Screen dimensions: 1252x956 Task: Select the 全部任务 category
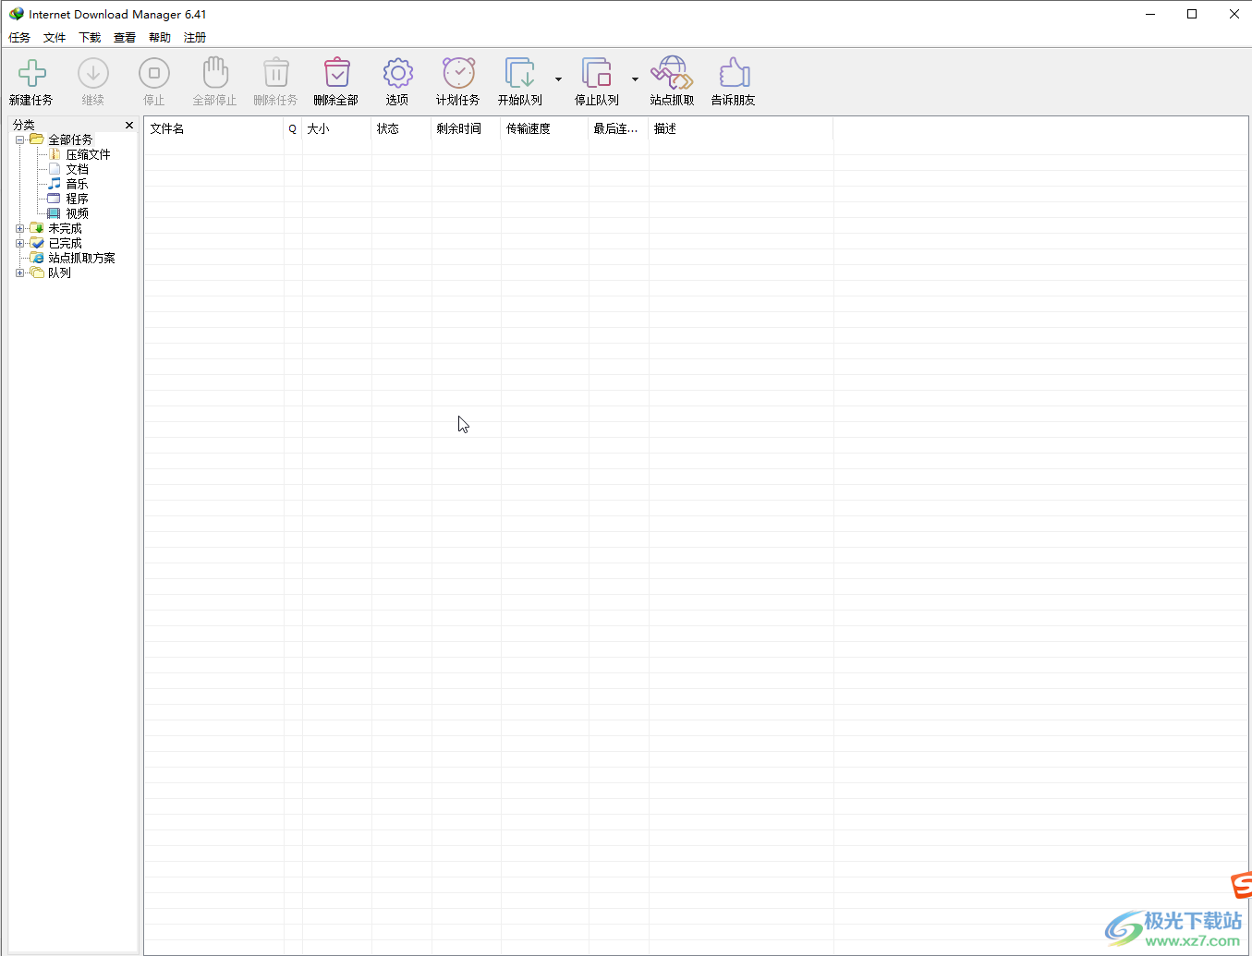tap(70, 139)
